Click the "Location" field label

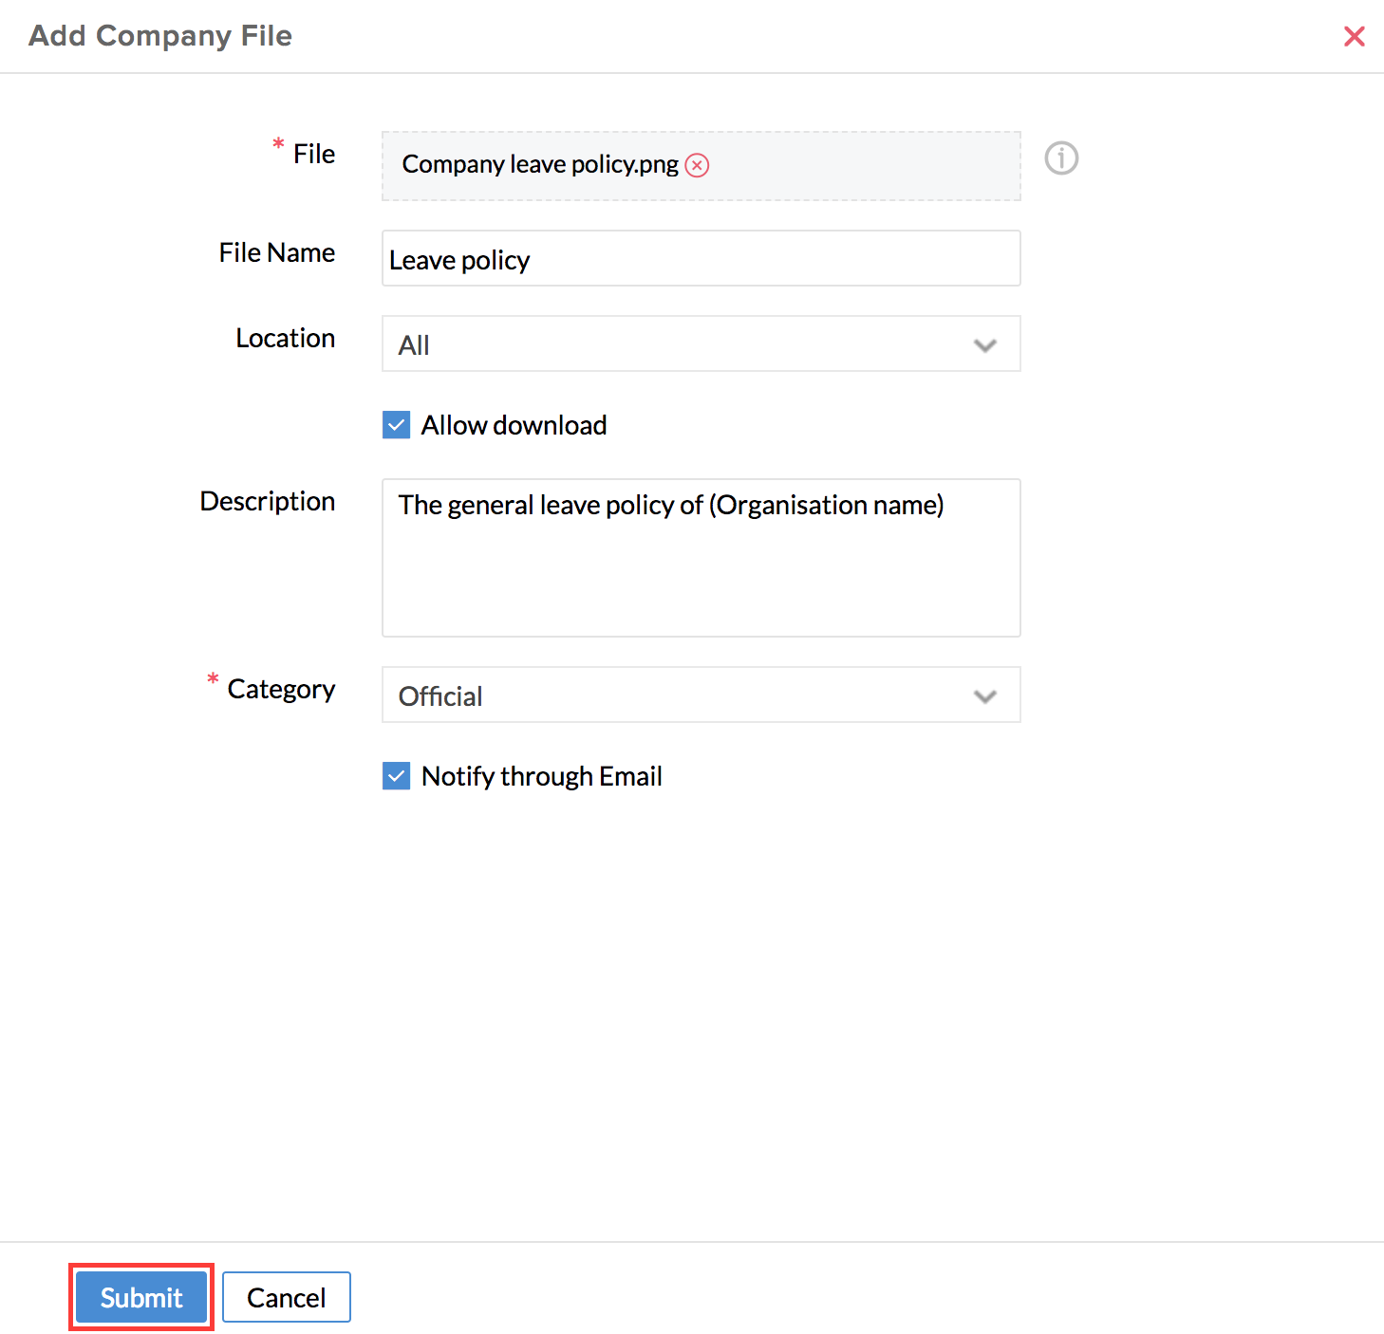tap(285, 338)
